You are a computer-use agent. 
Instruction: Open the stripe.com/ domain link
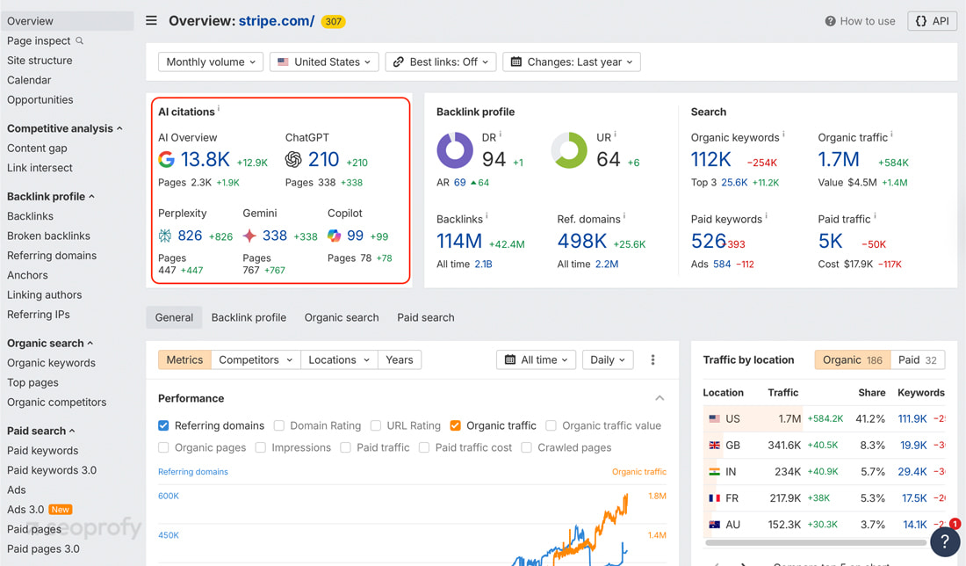(x=276, y=21)
